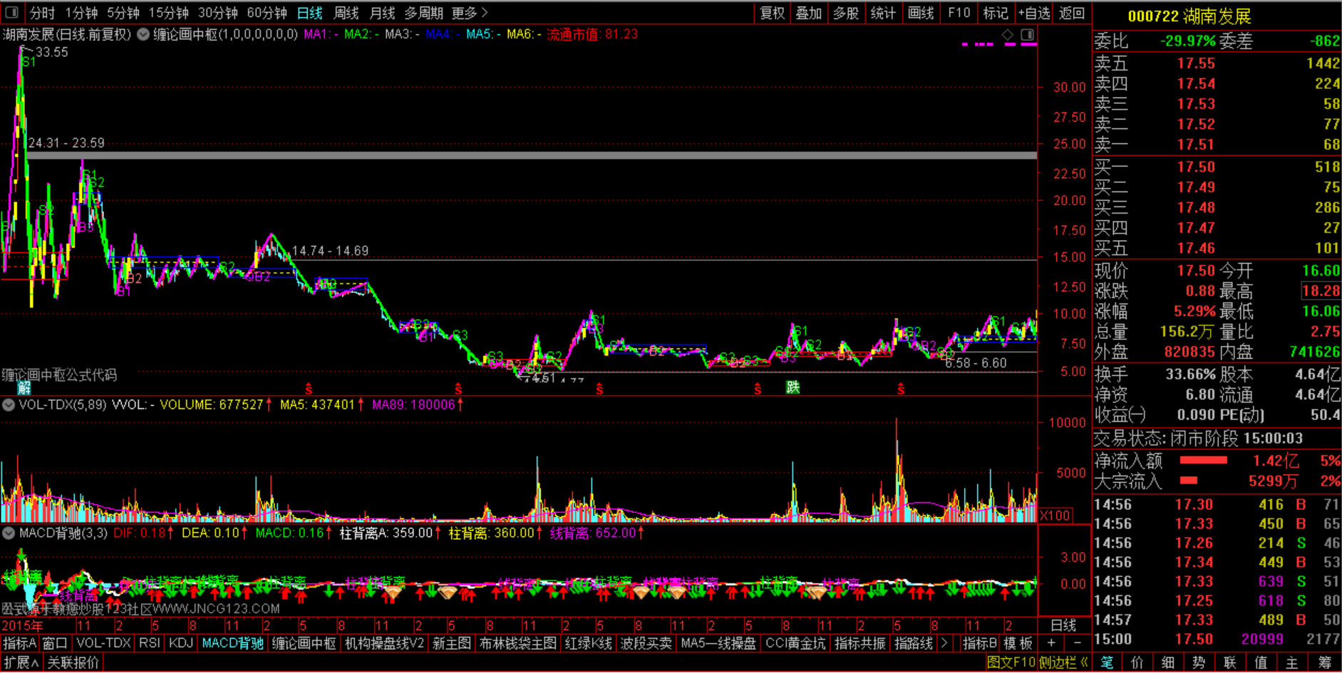Open 图文F10 info page

(x=1011, y=662)
